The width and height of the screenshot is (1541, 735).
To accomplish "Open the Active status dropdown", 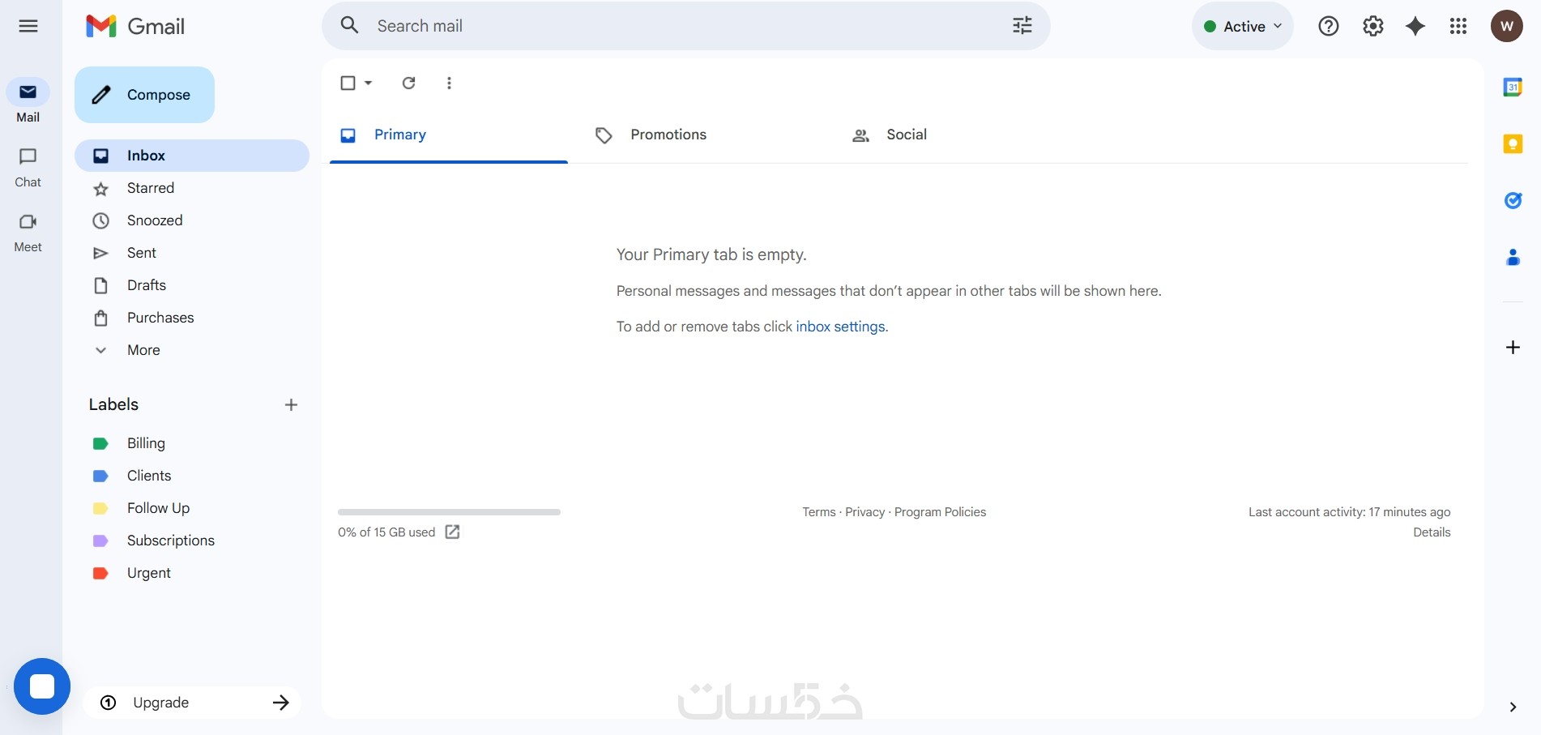I will tap(1243, 27).
